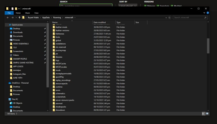The height and width of the screenshot is (124, 217).
Task: Open the mods folder
Action: click(58, 70)
